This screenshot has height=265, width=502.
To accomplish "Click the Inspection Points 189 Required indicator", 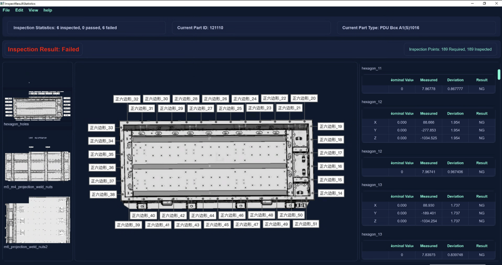I will coord(450,49).
